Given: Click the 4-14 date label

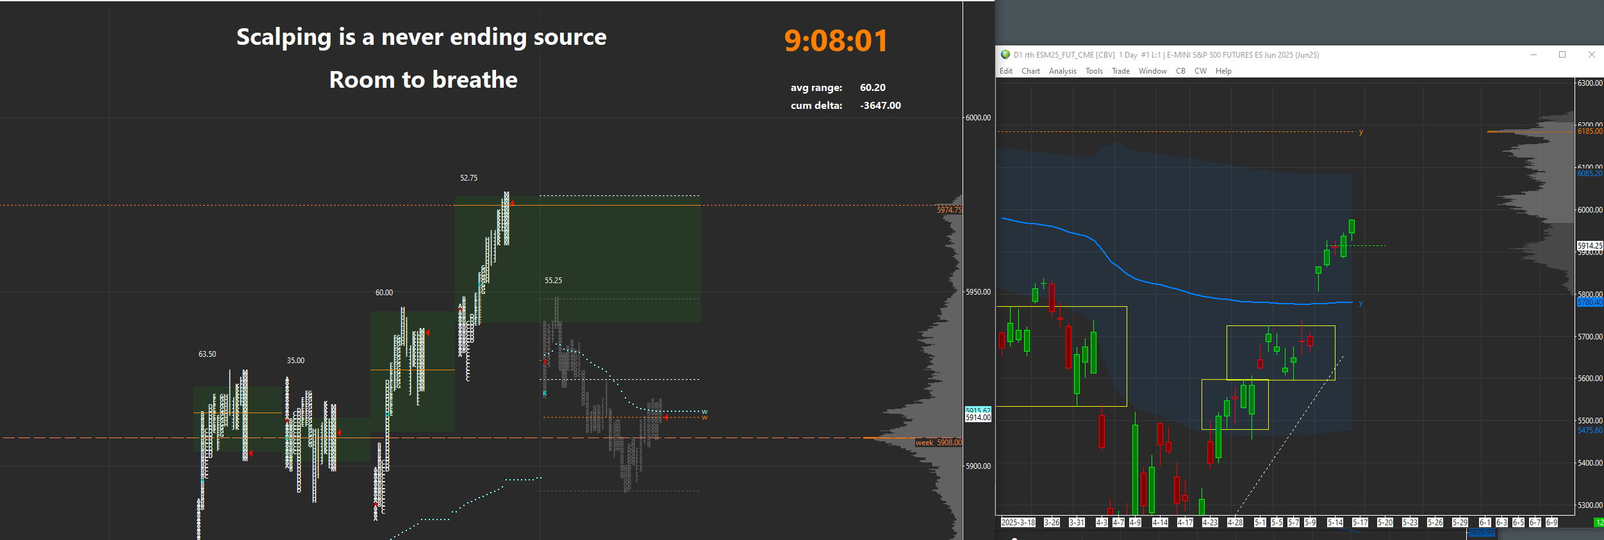Looking at the screenshot, I should coord(1160,523).
